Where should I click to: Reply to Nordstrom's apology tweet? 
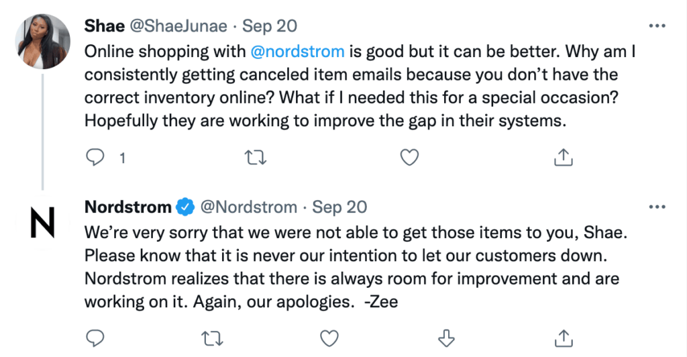[95, 337]
